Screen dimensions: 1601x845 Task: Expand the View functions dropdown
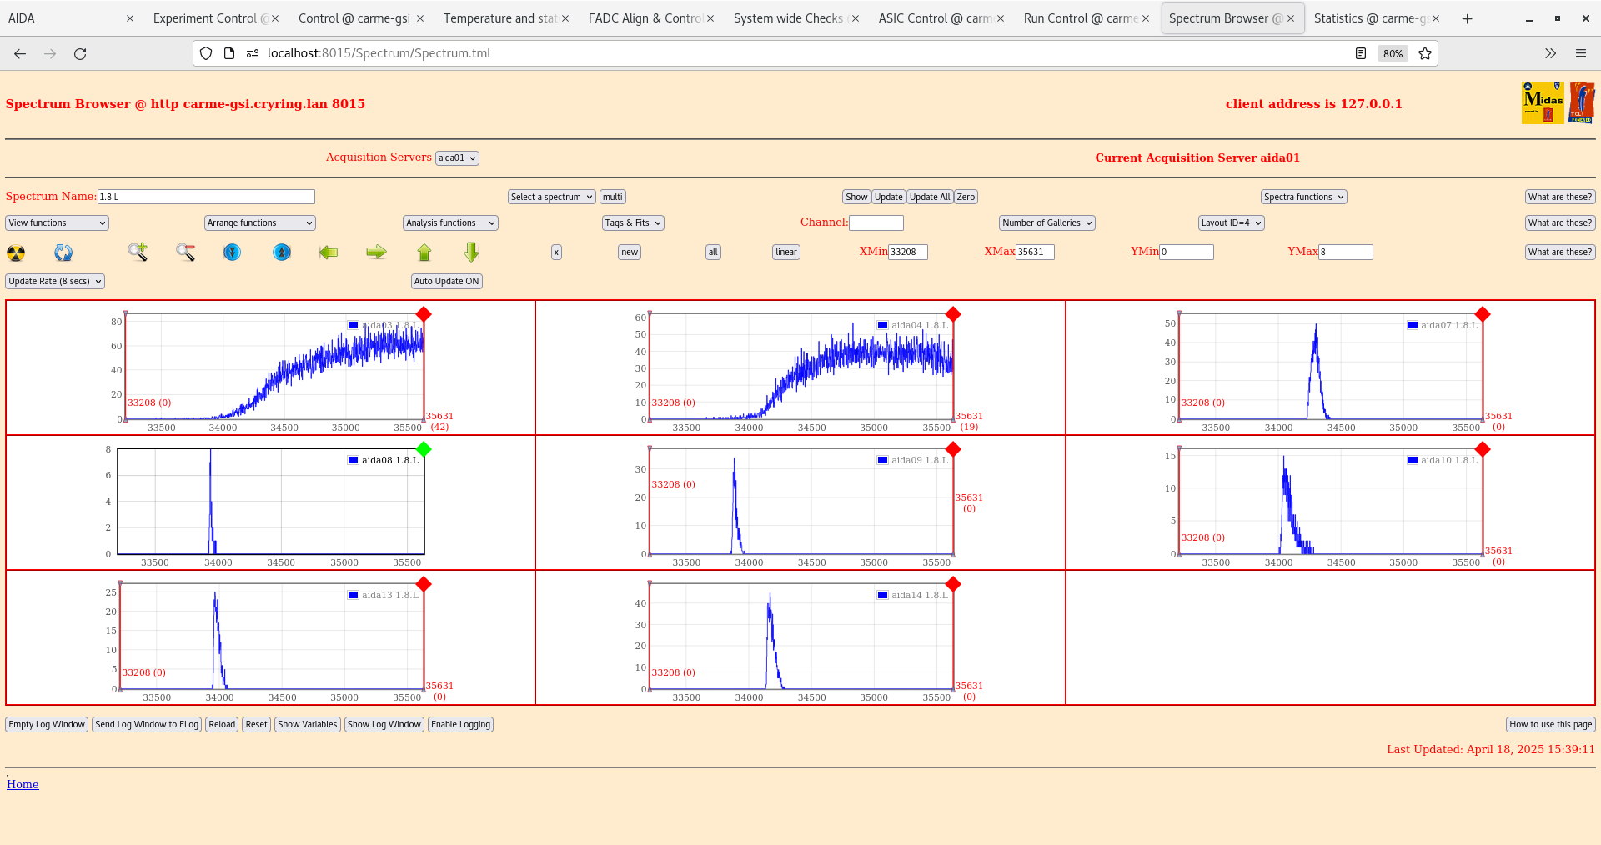point(57,222)
